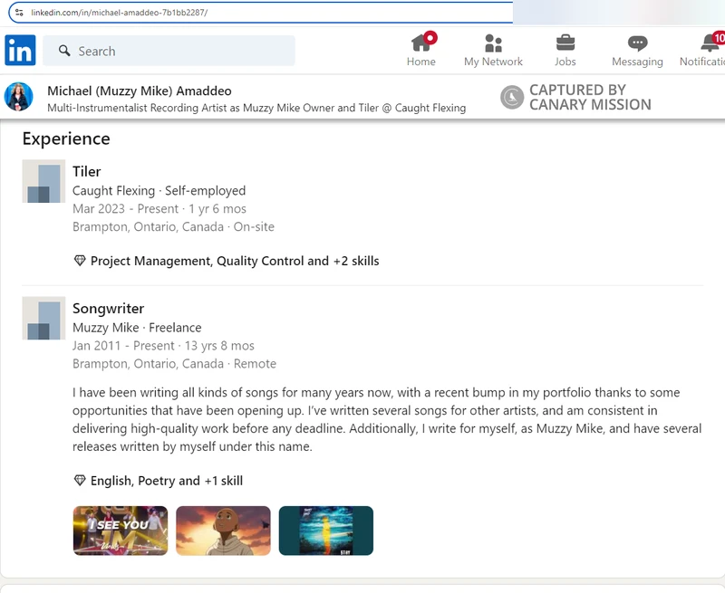Open the Messaging chat icon

[x=637, y=43]
